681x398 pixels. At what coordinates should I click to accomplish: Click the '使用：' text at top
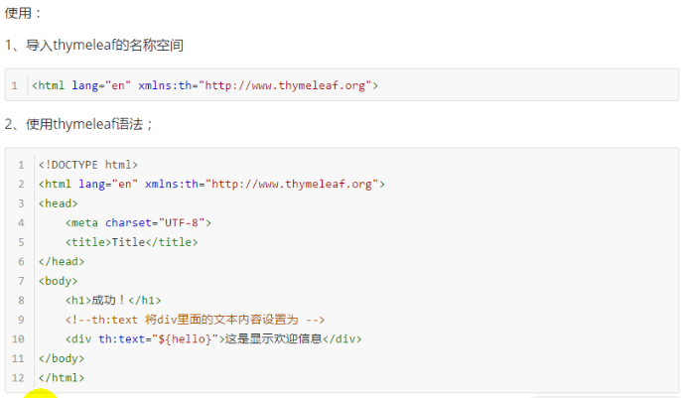24,13
